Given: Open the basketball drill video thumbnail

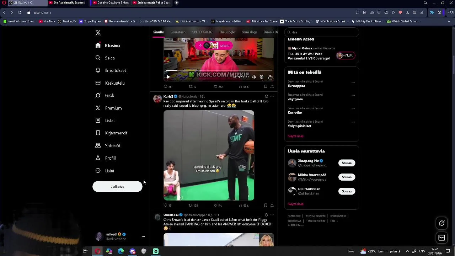Looking at the screenshot, I should tap(209, 155).
